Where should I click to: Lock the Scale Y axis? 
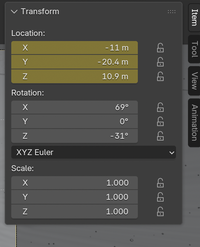click(x=160, y=197)
